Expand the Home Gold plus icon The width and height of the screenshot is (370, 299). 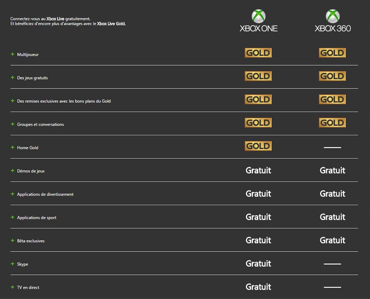point(13,147)
